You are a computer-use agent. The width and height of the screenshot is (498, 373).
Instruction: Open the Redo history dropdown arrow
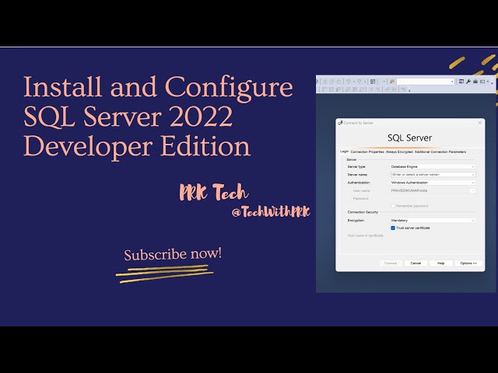(365, 82)
